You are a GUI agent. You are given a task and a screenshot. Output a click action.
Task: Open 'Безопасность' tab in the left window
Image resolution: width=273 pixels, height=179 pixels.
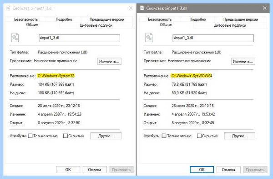click(26, 19)
